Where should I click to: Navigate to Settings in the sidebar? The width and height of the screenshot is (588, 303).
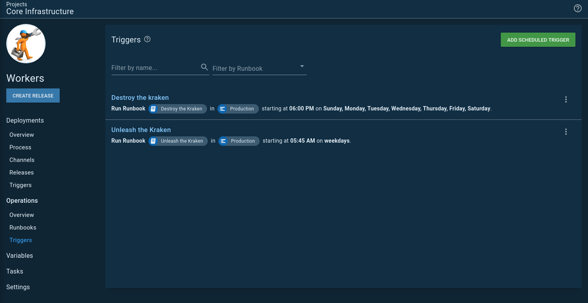(x=18, y=287)
